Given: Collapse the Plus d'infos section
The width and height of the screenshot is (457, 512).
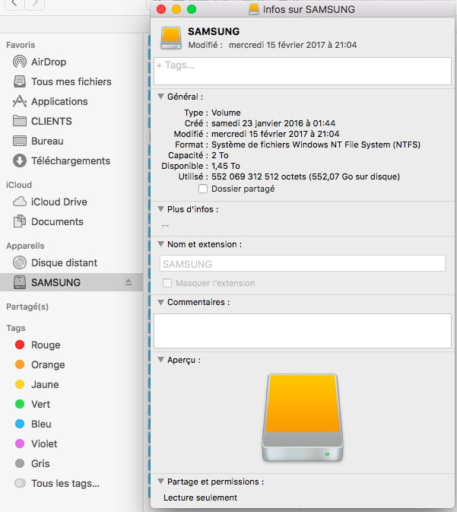Looking at the screenshot, I should [x=160, y=209].
